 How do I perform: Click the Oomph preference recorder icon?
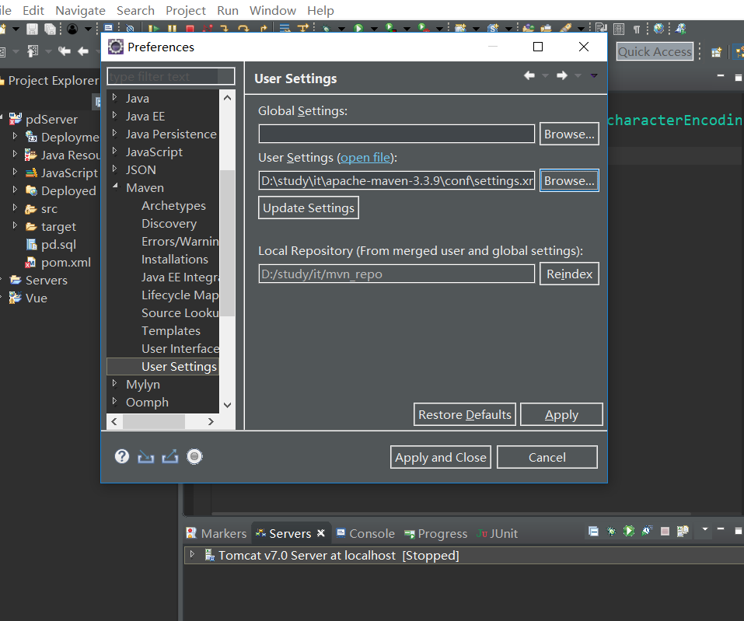tap(194, 456)
